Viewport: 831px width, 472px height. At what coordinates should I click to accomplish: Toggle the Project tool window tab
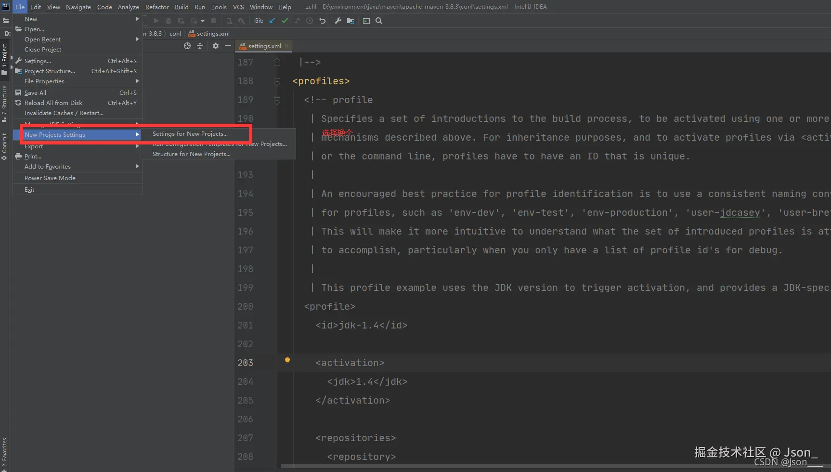(4, 58)
